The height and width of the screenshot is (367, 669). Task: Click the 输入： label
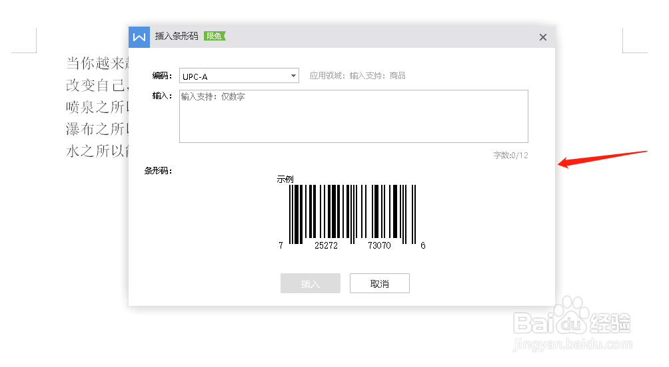(162, 96)
